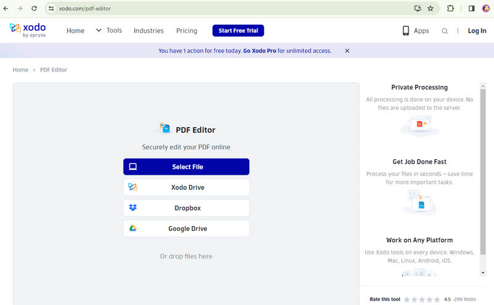
Task: Click Log In
Action: [477, 31]
